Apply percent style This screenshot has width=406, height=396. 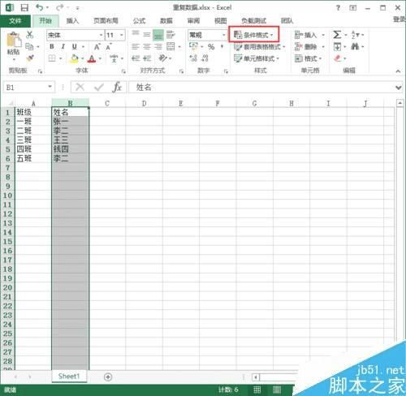(x=211, y=47)
